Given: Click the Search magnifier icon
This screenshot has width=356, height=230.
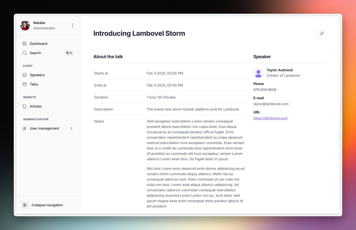Looking at the screenshot, I should [25, 53].
